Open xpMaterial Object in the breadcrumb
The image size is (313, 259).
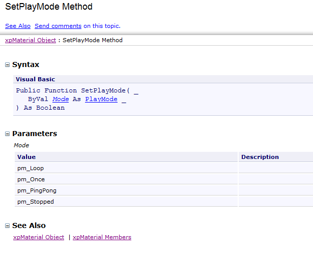(31, 40)
